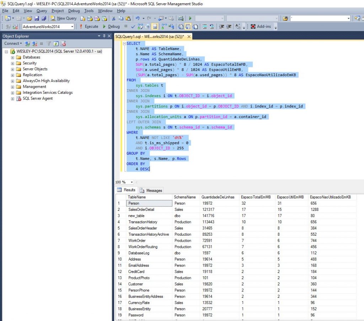The image size is (364, 321).
Task: Expand the SQL Server Agent node
Action: click(x=12, y=98)
